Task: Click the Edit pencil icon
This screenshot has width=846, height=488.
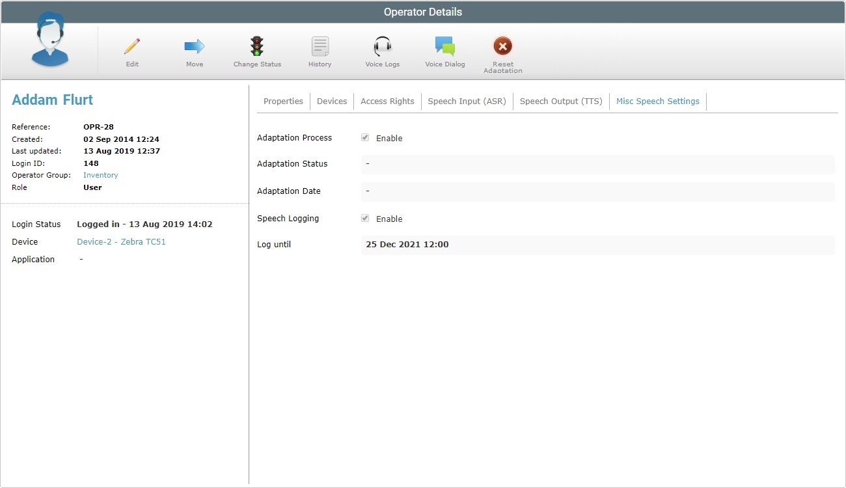Action: [x=131, y=47]
